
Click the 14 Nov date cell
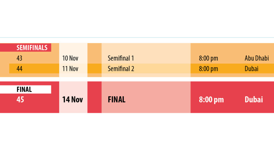coord(73,100)
